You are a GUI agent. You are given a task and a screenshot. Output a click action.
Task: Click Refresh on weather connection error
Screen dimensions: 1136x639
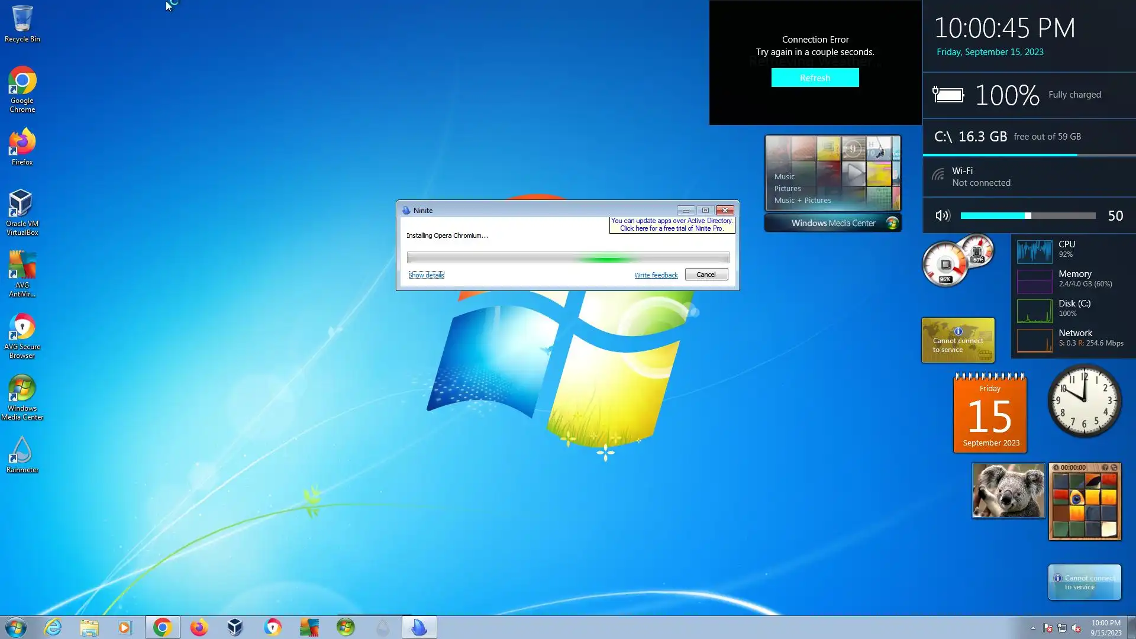tap(815, 78)
